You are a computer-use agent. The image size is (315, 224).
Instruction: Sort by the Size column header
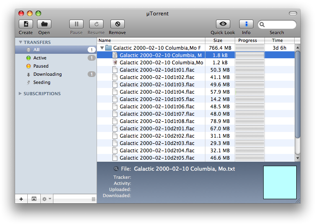220,40
